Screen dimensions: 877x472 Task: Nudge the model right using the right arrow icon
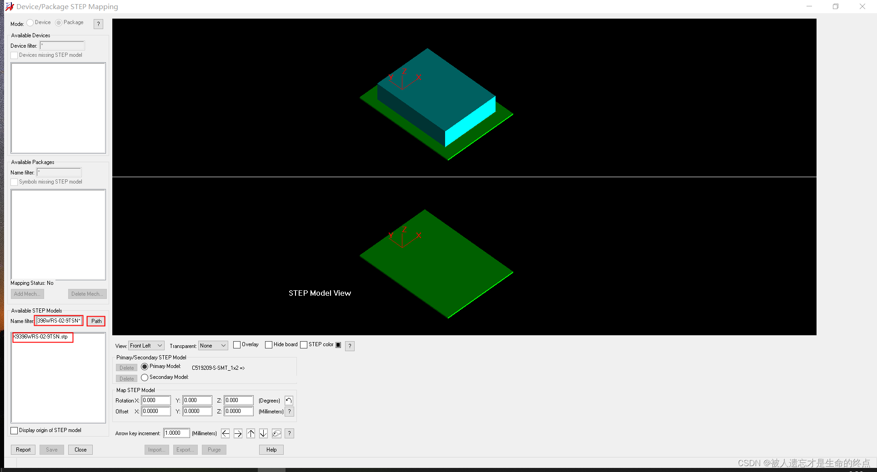238,433
